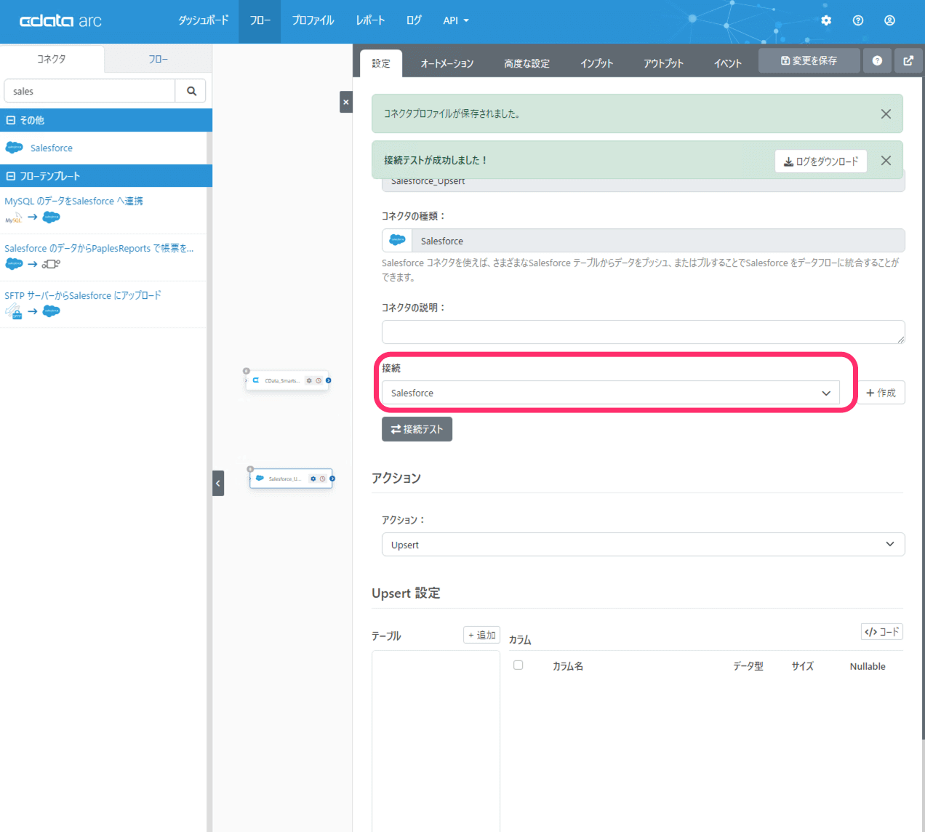Click gear icon on CData_Smarts node

click(x=309, y=380)
